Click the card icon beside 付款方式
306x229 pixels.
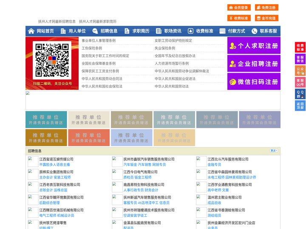pos(222,31)
